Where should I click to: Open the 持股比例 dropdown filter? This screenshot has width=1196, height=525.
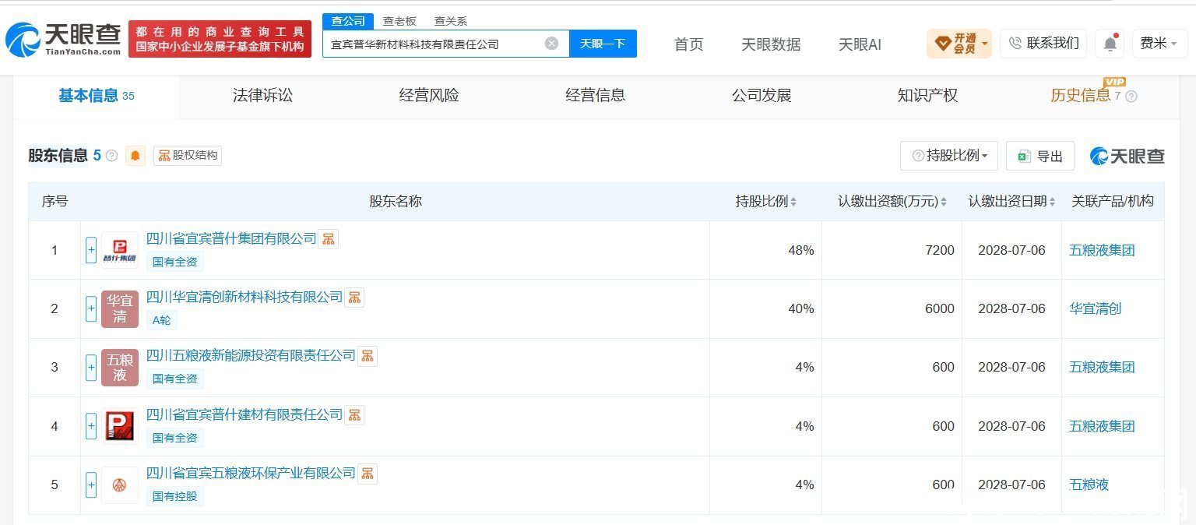(x=949, y=156)
